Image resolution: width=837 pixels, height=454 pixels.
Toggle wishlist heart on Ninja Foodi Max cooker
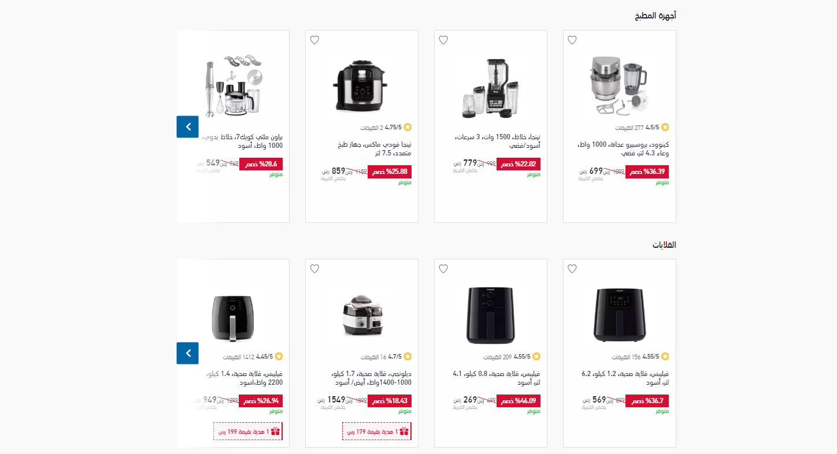coord(314,40)
